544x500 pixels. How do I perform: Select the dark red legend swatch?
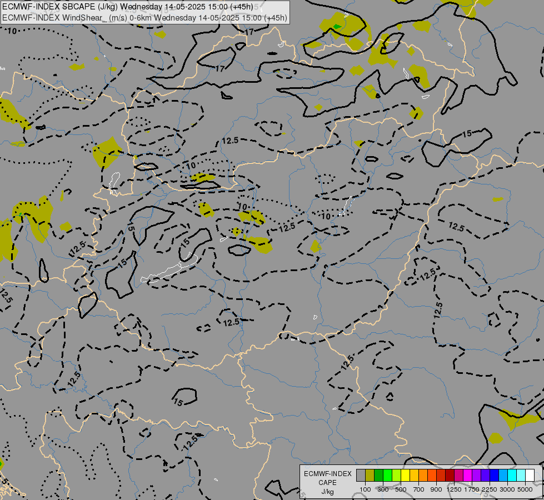[x=450, y=476]
